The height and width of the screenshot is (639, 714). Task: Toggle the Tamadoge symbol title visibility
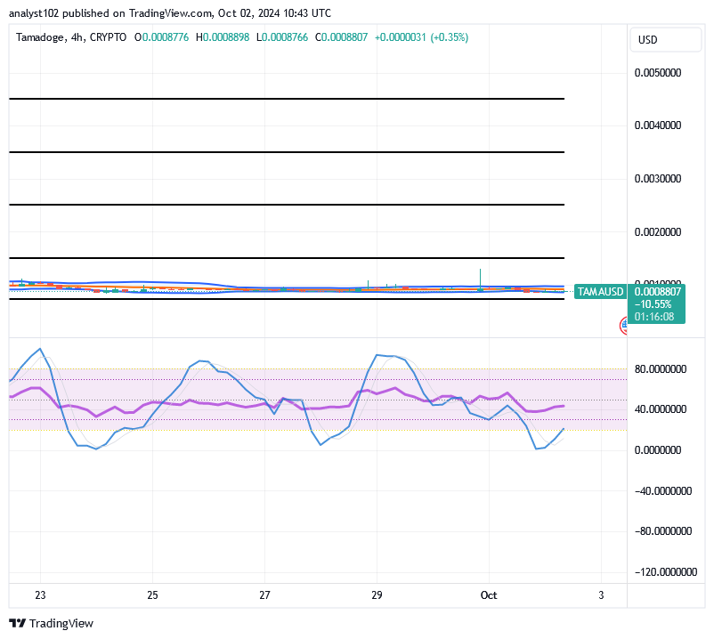point(42,38)
